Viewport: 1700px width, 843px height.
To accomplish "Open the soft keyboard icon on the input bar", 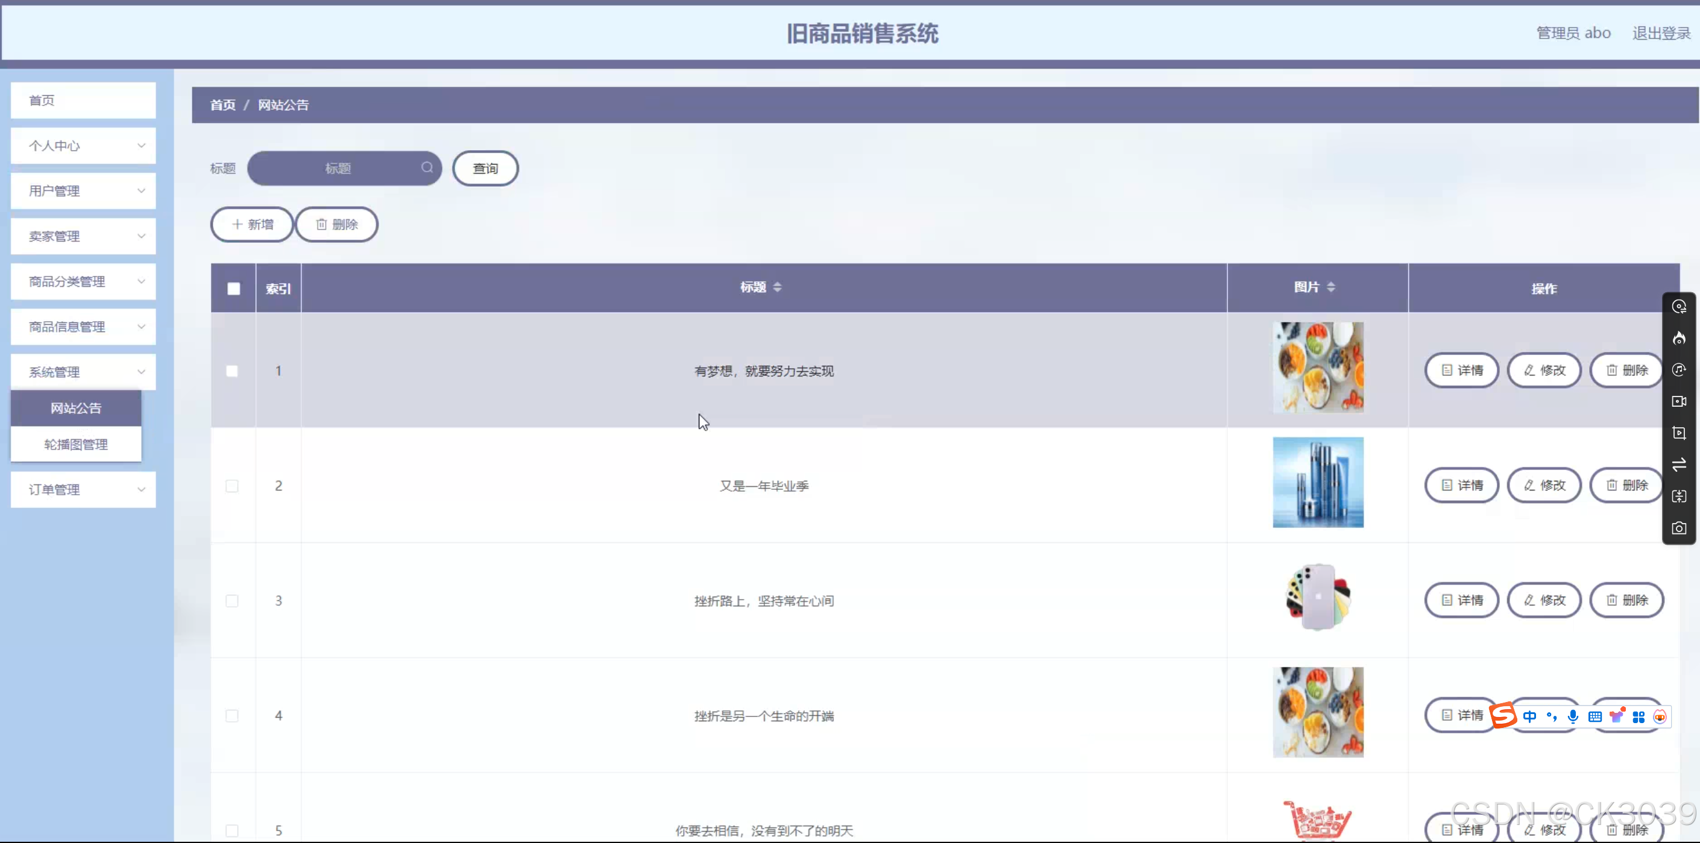I will (1595, 716).
